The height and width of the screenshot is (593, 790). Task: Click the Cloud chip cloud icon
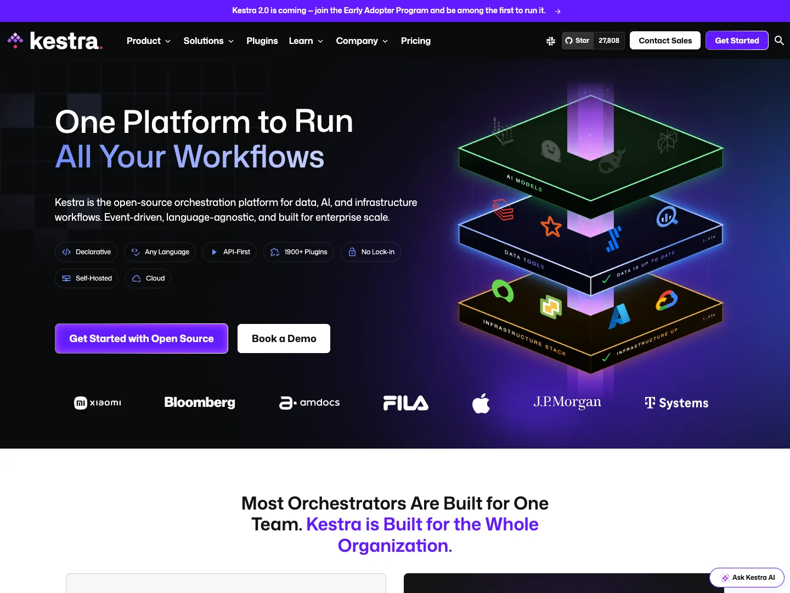(x=137, y=278)
